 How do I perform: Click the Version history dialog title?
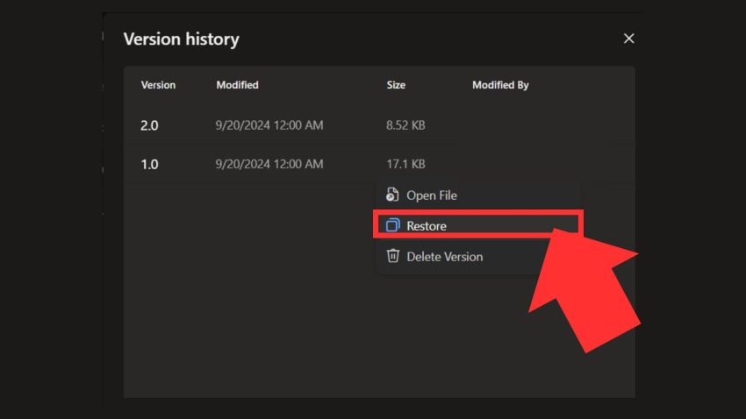[181, 39]
